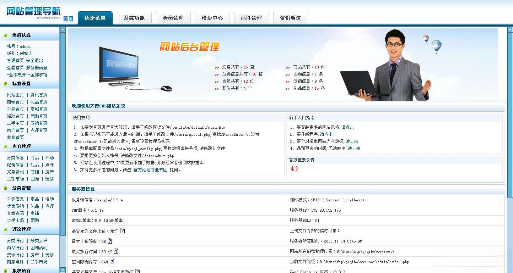513x273 pixels.
Task: Toggle the 评论管理 sidebar section header
Action: click(x=21, y=229)
